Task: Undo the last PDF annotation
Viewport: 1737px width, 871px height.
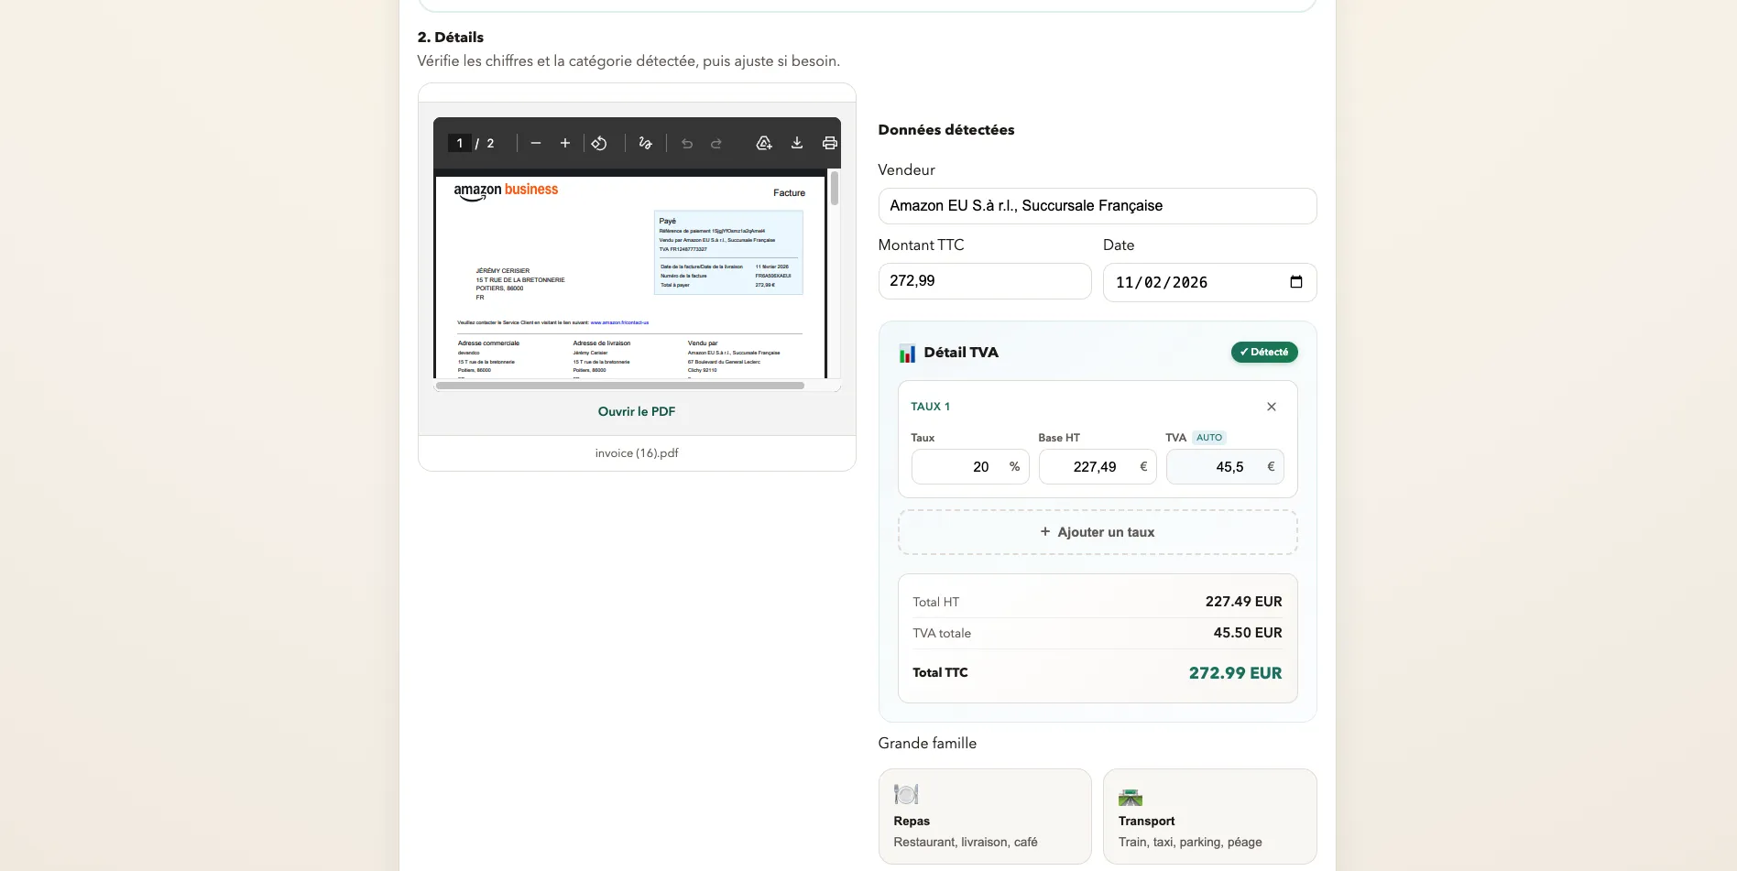Action: click(687, 143)
